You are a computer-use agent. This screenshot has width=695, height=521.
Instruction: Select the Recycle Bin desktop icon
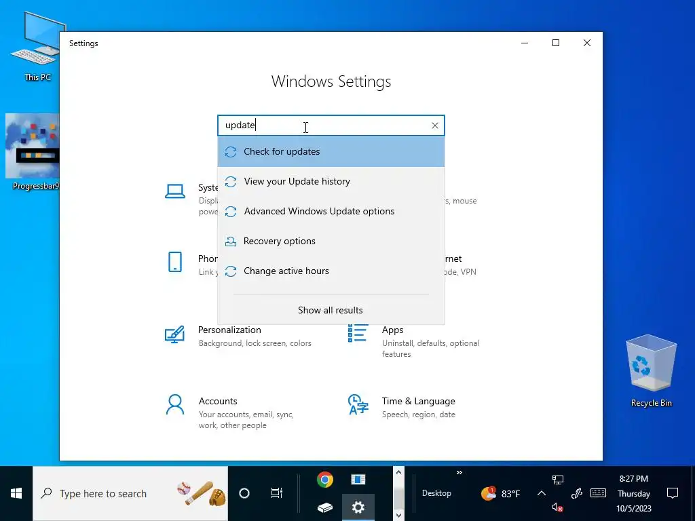click(x=651, y=371)
